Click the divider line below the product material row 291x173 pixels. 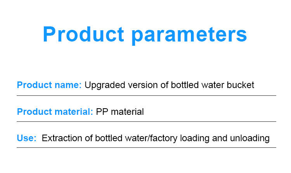tap(146, 122)
